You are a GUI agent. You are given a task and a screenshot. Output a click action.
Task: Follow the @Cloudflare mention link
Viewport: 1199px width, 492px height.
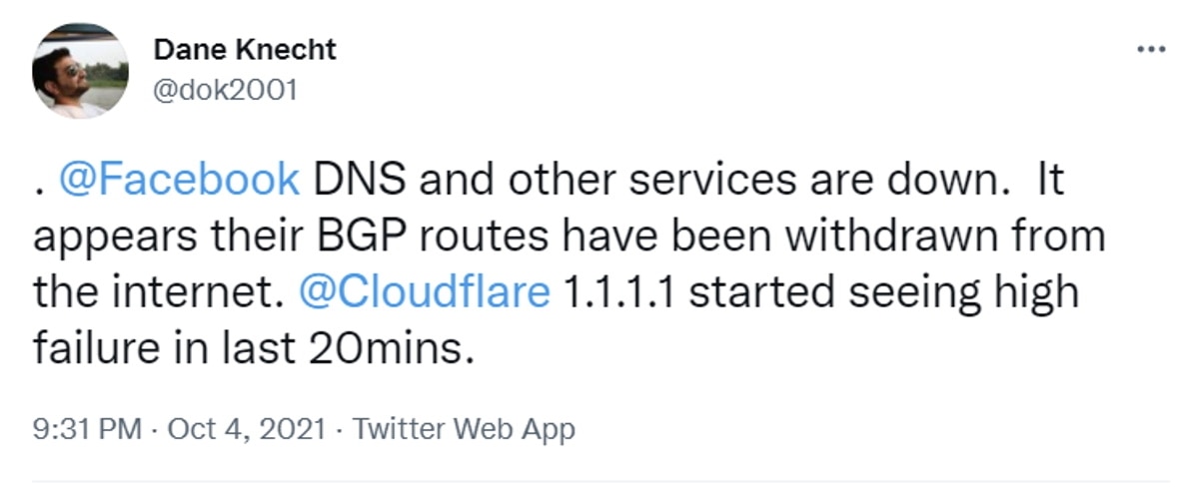click(424, 292)
